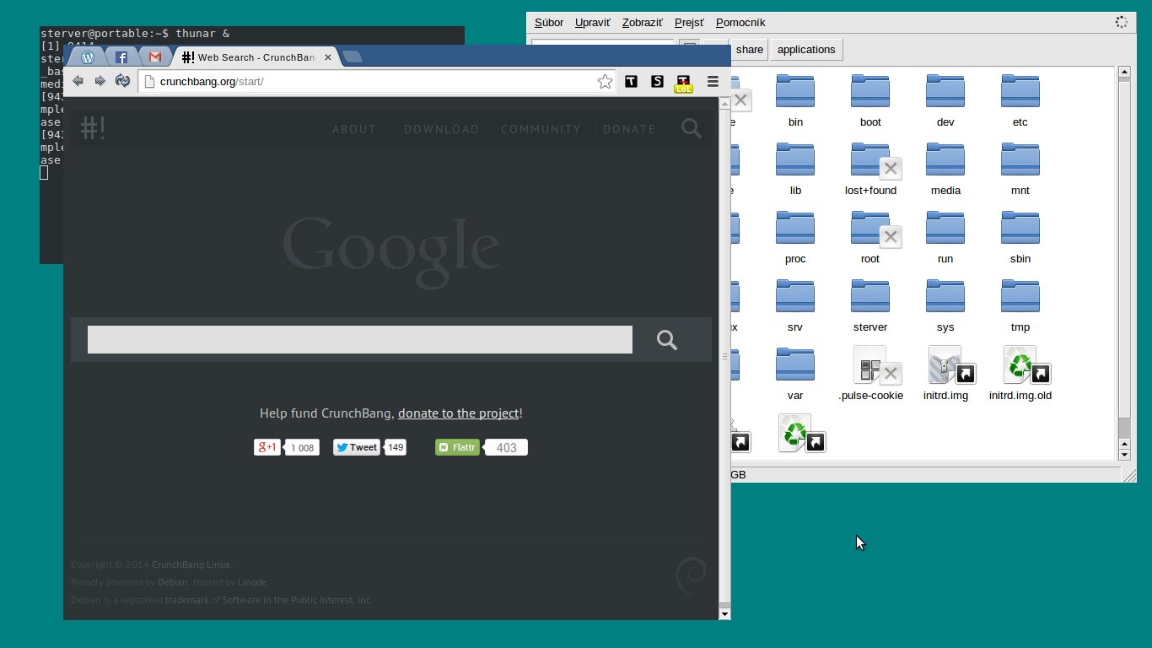
Task: Click the T extension icon
Action: pos(631,81)
